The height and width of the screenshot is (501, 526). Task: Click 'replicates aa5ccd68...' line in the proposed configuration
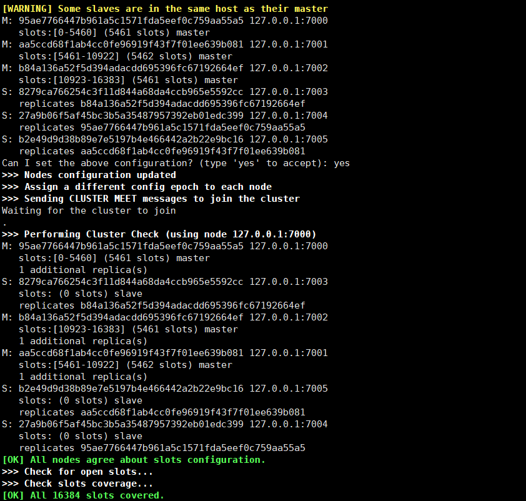point(162,151)
